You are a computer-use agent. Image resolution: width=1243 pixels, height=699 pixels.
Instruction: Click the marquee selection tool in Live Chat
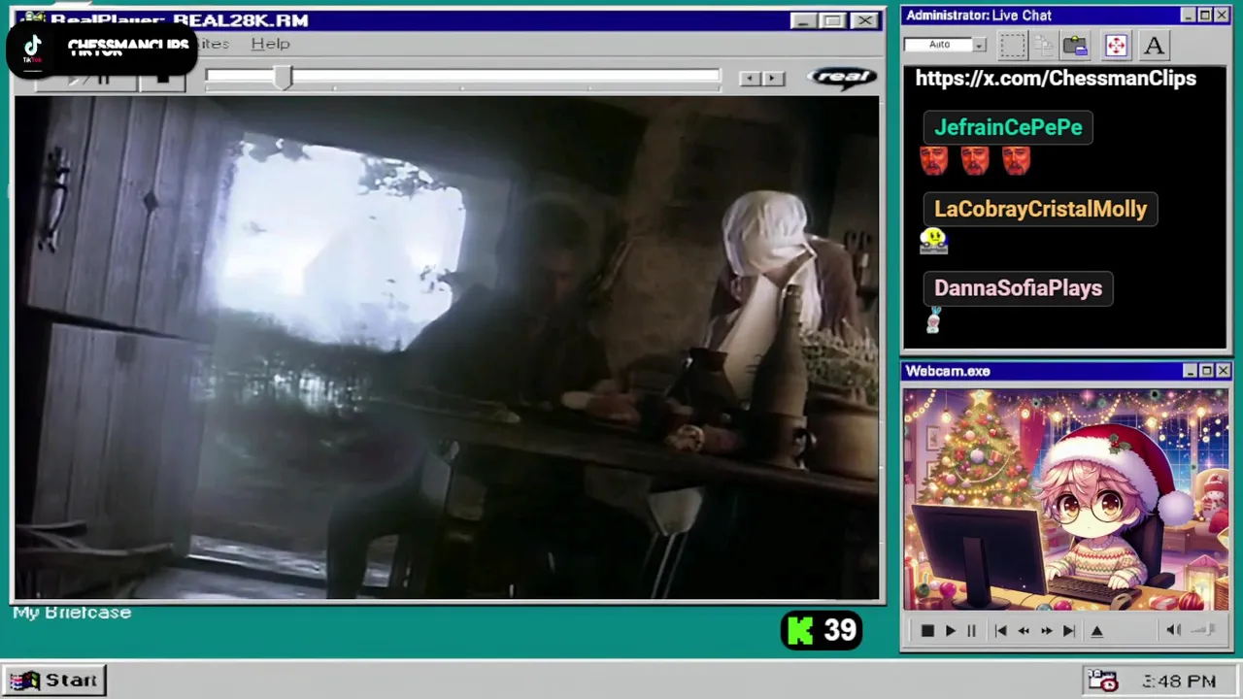tap(1012, 45)
